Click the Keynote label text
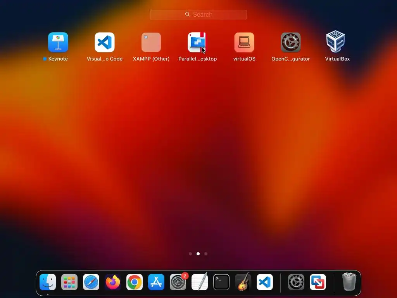This screenshot has height=298, width=397. pos(58,59)
